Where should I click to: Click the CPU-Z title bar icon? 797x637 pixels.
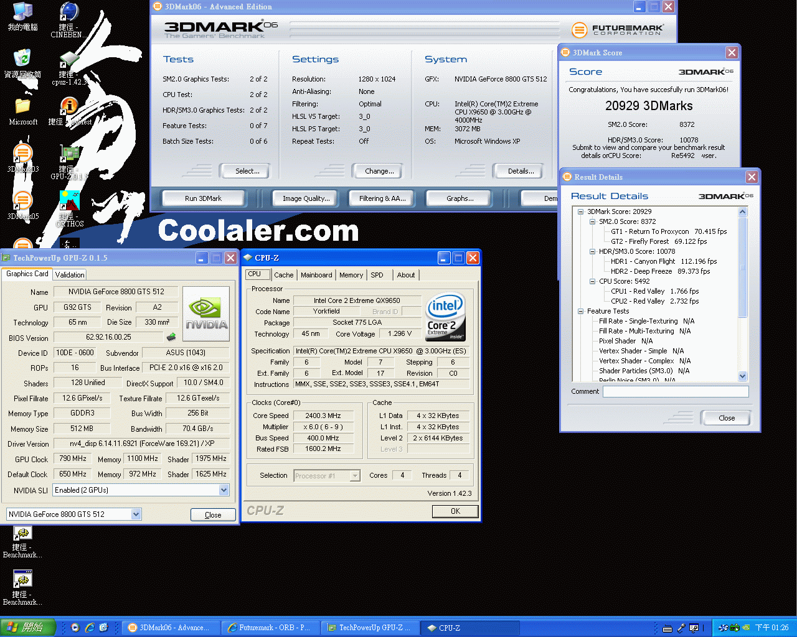(x=248, y=258)
